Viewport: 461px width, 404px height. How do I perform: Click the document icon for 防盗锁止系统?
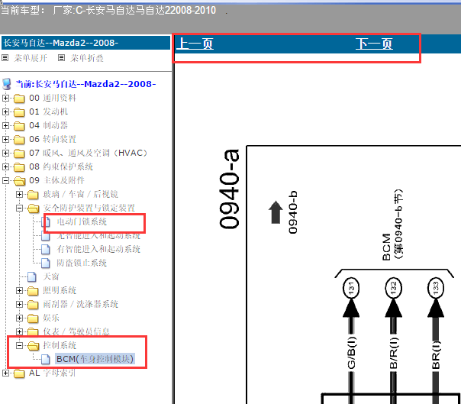[x=46, y=263]
